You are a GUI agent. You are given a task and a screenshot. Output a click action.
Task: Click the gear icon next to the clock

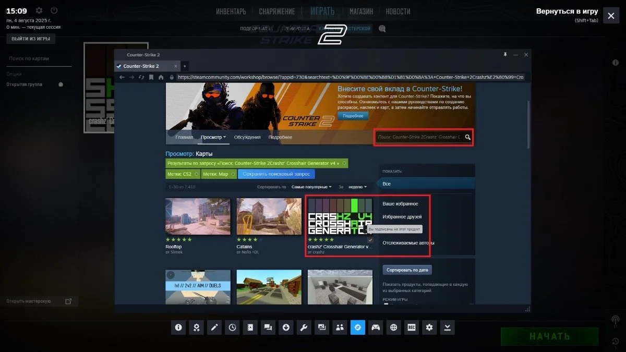click(x=39, y=10)
